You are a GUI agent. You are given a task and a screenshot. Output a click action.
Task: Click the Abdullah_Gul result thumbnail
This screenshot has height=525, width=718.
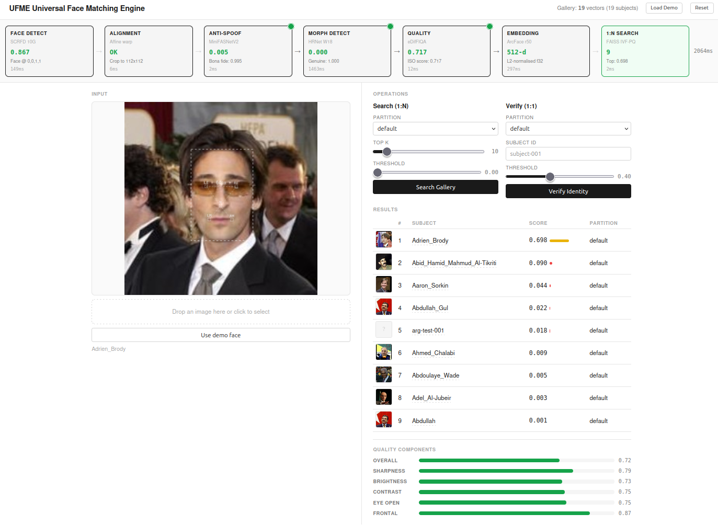click(x=384, y=307)
